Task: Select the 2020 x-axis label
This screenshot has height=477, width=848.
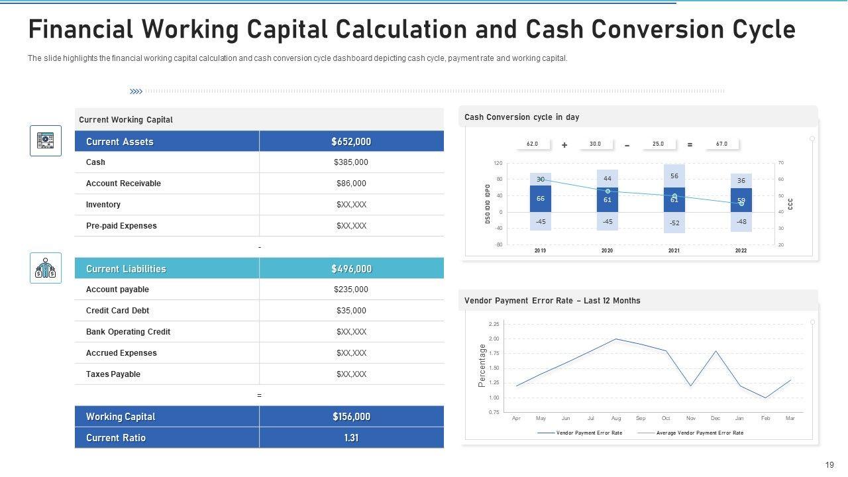Action: coord(608,251)
